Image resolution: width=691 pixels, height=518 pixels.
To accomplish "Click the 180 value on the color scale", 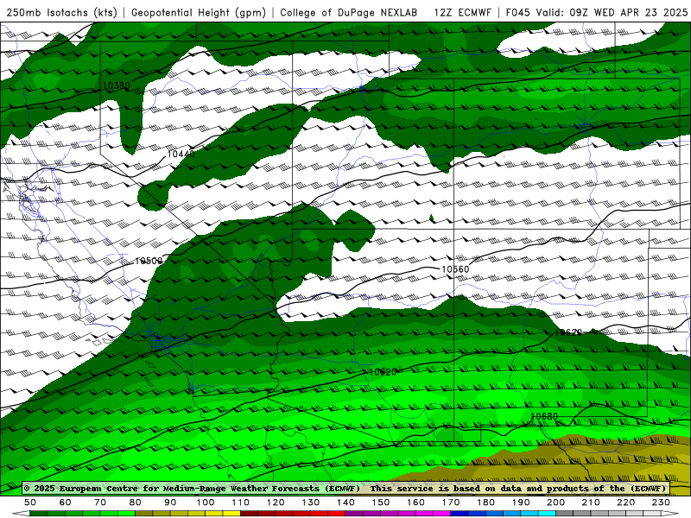I will [485, 502].
